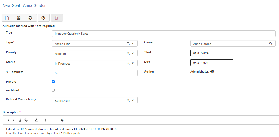Image resolution: width=279 pixels, height=137 pixels.
Task: Uncheck the Private checkbox
Action: pos(53,82)
